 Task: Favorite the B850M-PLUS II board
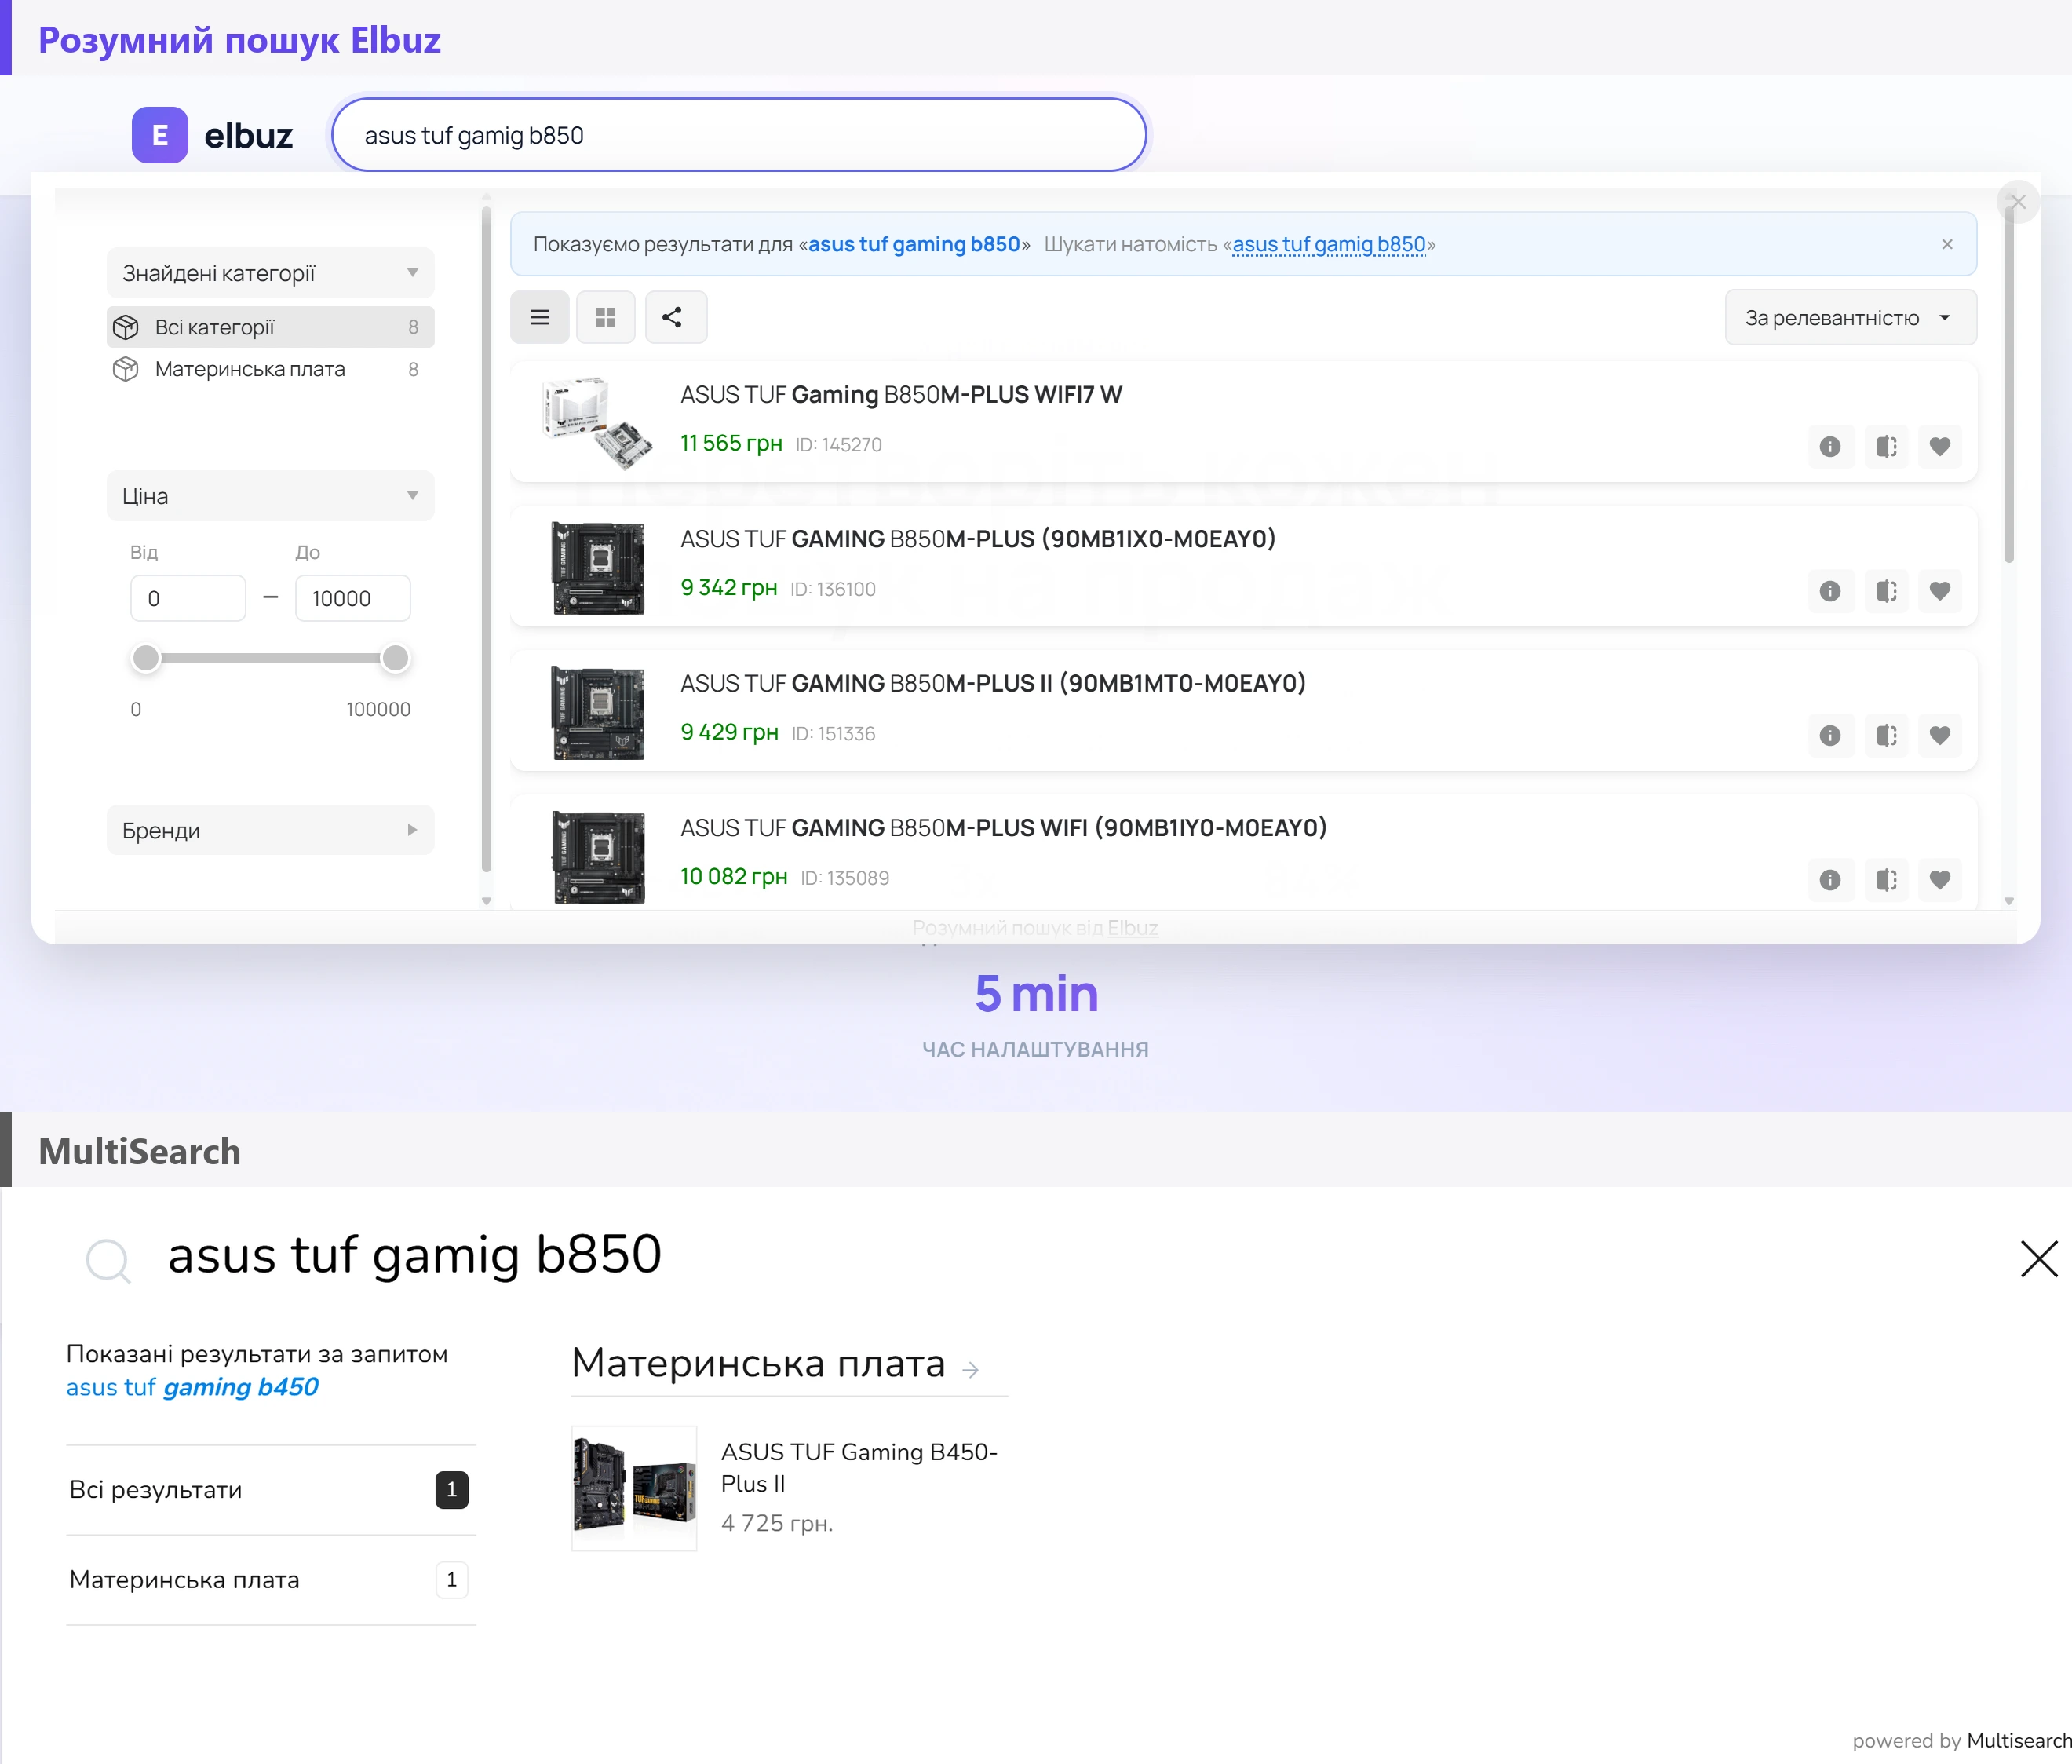click(1940, 735)
